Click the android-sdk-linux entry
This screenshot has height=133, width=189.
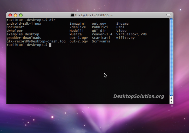[x=24, y=24]
